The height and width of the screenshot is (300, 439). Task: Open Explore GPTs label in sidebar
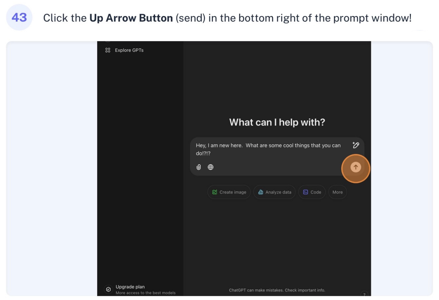[129, 50]
